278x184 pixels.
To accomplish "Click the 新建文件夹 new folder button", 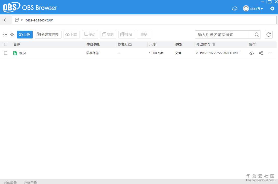I will click(48, 35).
